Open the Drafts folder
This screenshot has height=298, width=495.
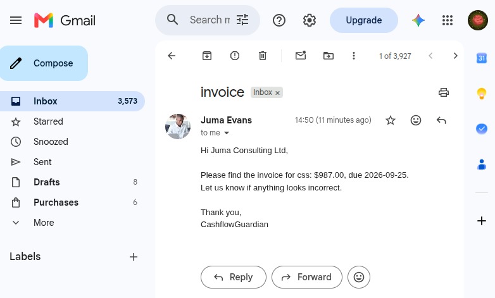(x=72, y=182)
